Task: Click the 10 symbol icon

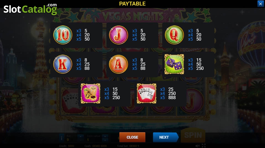Action: pyautogui.click(x=63, y=35)
